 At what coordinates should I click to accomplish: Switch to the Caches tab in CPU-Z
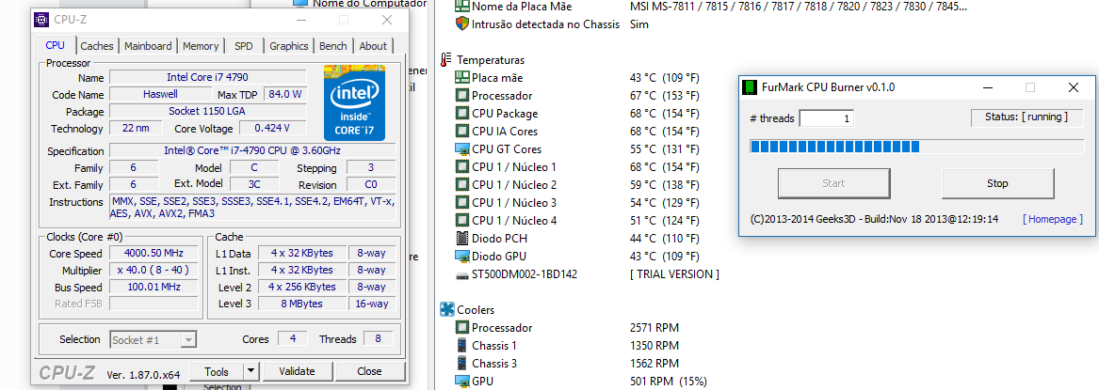(x=97, y=46)
